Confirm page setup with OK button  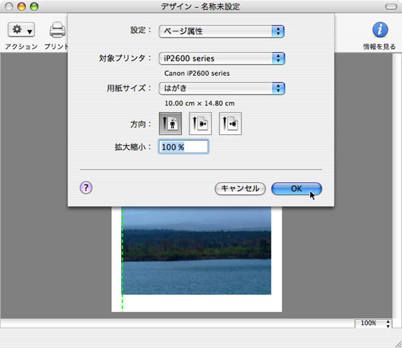[296, 189]
